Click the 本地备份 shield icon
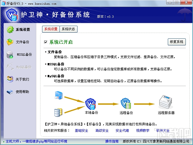The width and height of the screenshot is (193, 145). [91, 104]
